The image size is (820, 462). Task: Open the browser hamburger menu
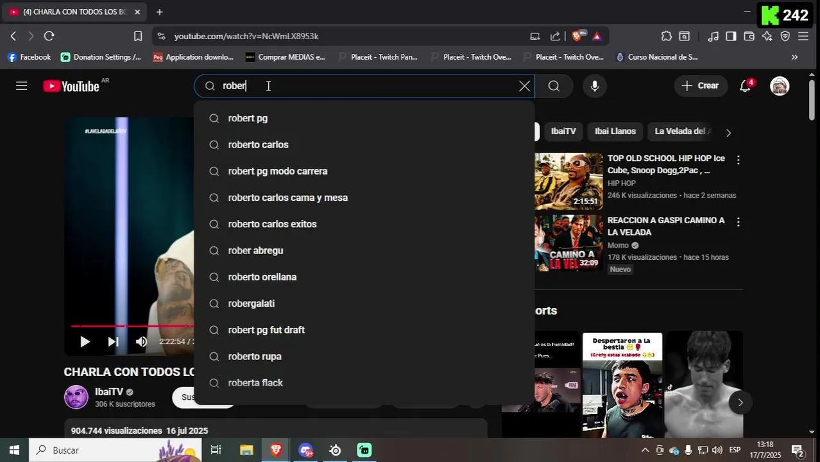(x=803, y=36)
